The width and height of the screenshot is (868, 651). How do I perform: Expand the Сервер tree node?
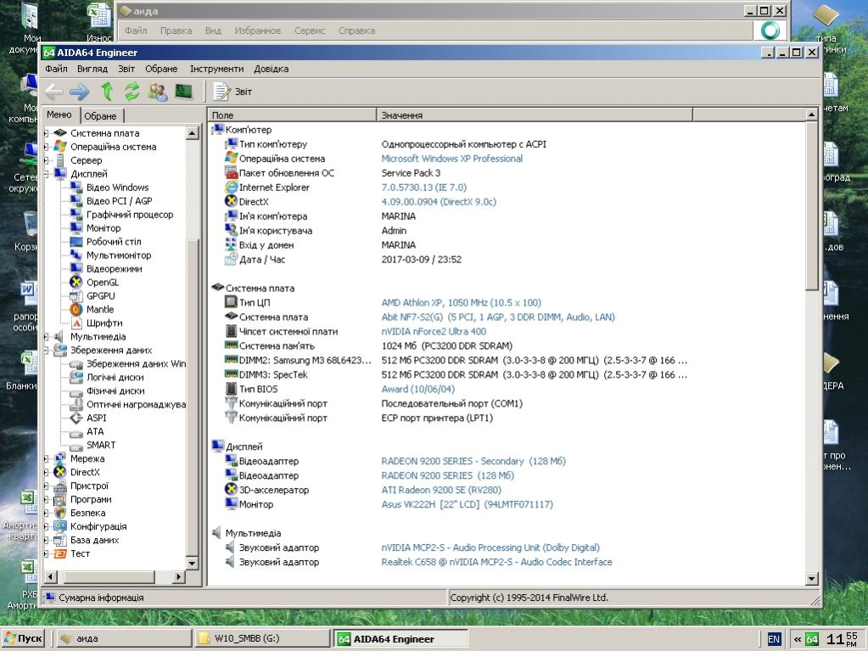[46, 160]
